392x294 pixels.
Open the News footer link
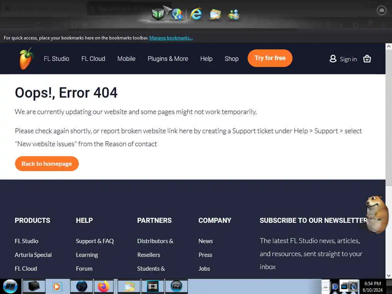(206, 241)
